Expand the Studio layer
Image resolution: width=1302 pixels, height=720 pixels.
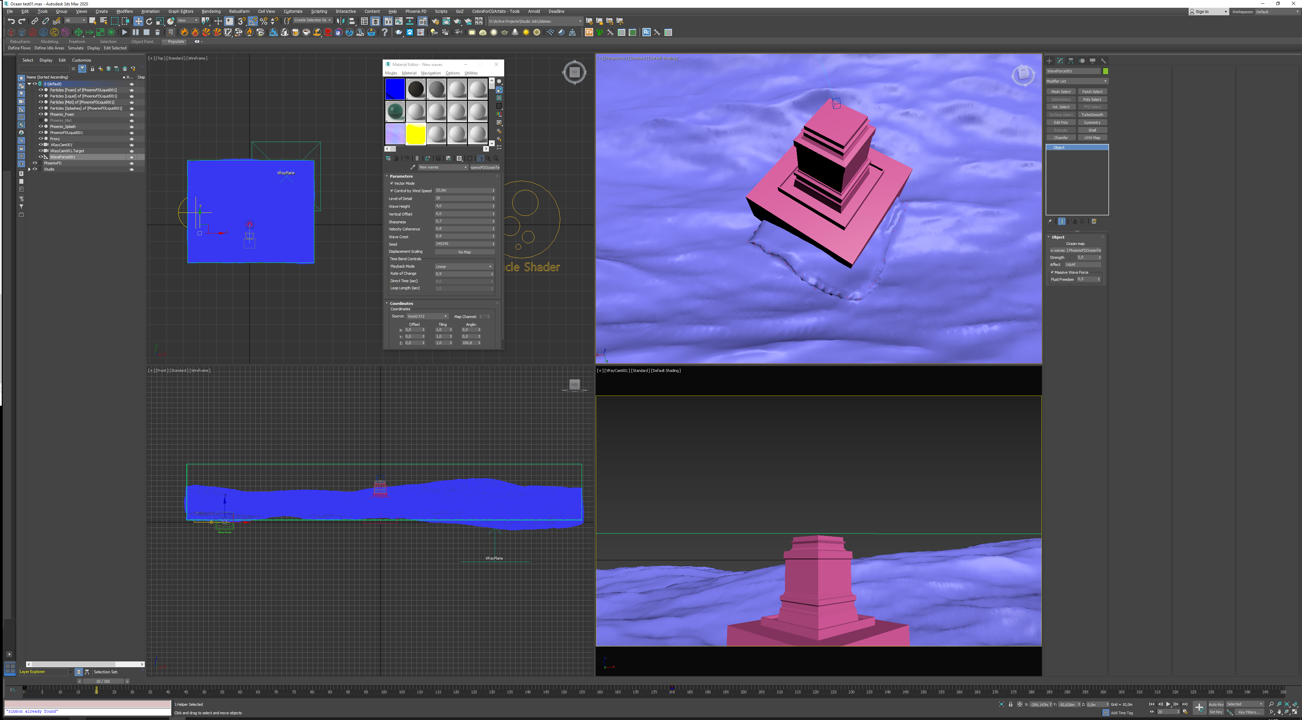[29, 169]
